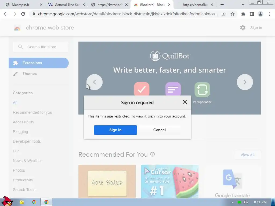The image size is (275, 206).
Task: Click the active Chrome taskbar button
Action: click(x=46, y=202)
